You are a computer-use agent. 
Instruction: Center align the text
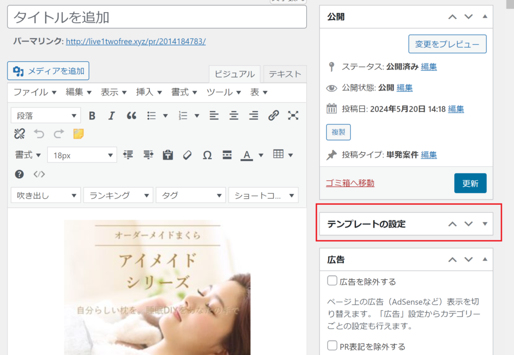[x=234, y=115]
